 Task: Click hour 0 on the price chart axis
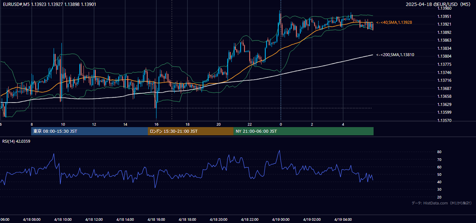pyautogui.click(x=281, y=125)
